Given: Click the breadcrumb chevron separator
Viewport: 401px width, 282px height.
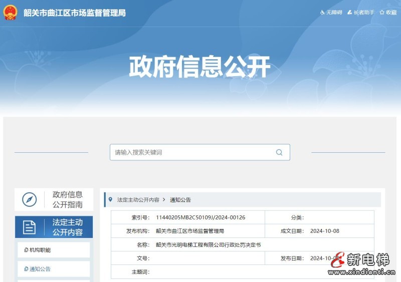Looking at the screenshot, I should pyautogui.click(x=164, y=199).
